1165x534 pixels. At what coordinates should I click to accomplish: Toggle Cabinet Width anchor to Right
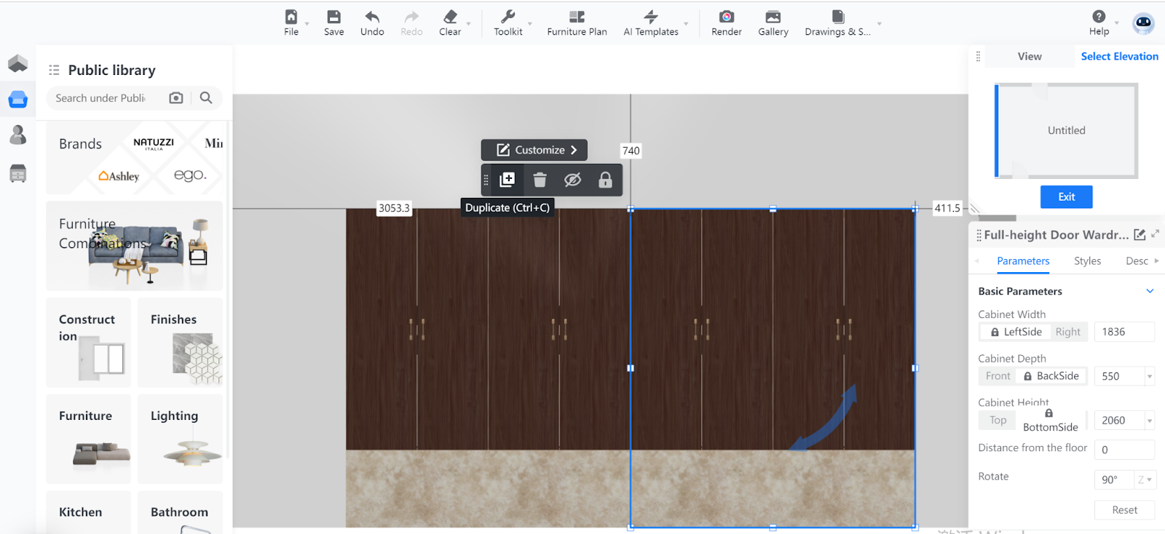pos(1067,332)
